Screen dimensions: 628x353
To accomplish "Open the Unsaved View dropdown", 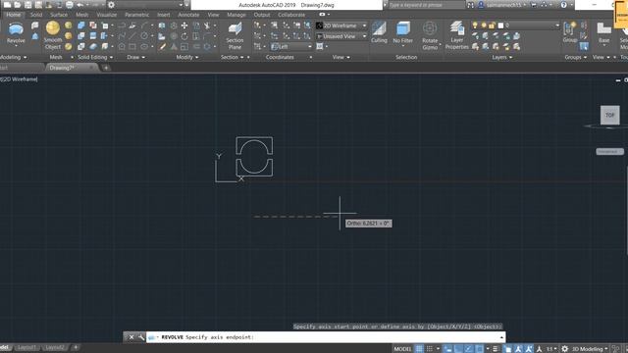I will (x=341, y=36).
